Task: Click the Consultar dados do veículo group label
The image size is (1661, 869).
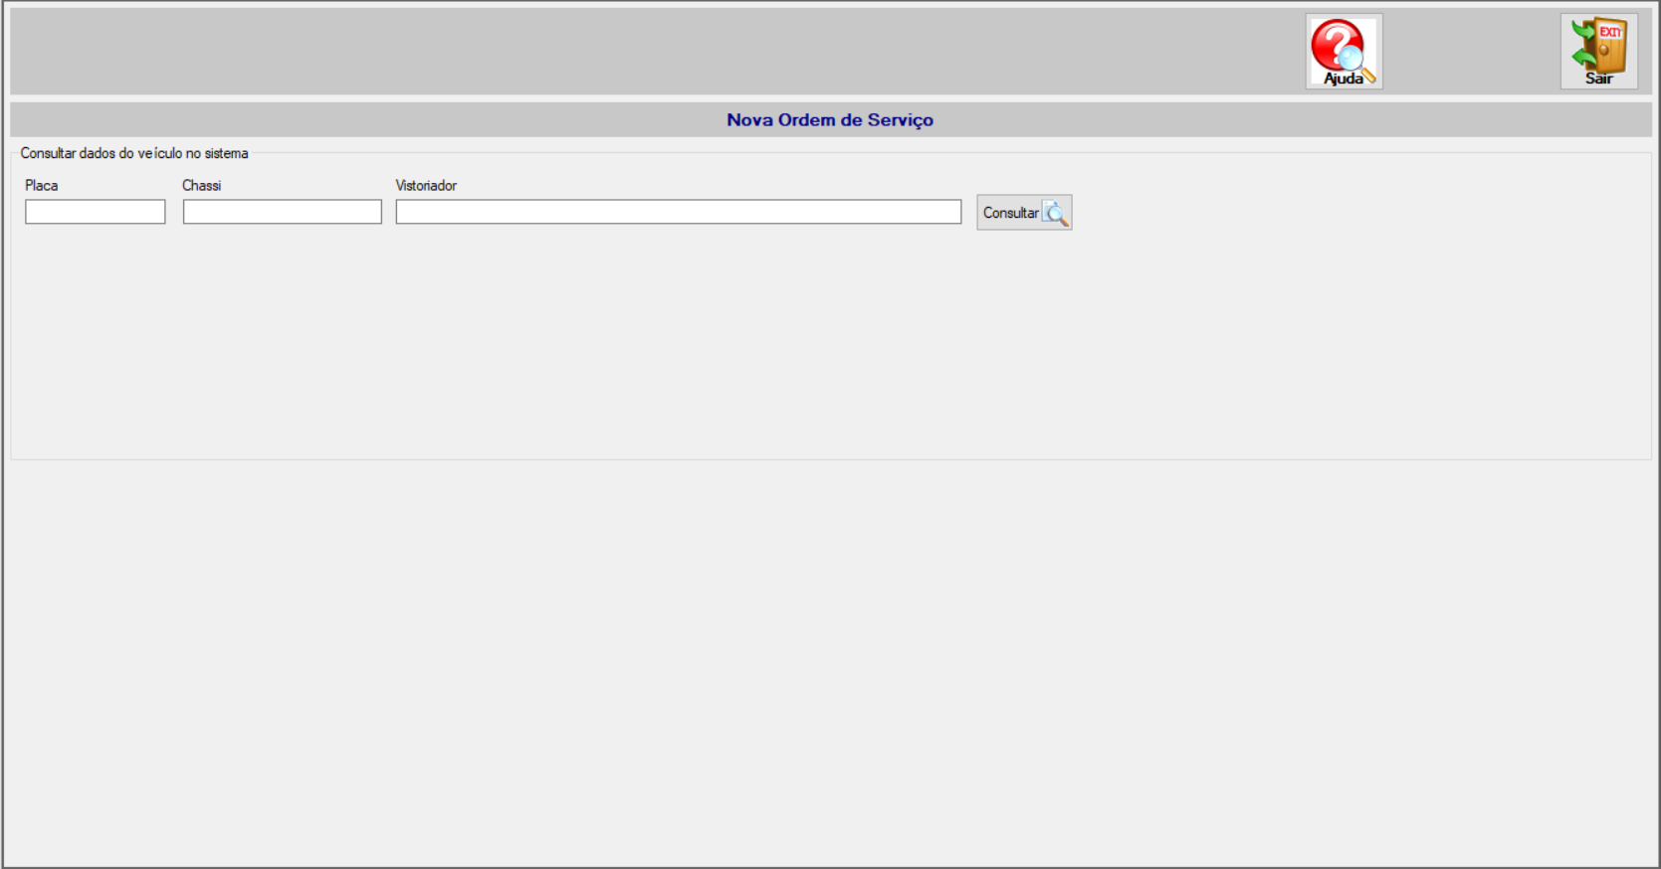Action: pyautogui.click(x=134, y=153)
